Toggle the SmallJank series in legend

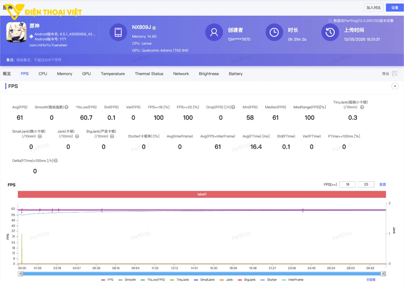(x=204, y=280)
